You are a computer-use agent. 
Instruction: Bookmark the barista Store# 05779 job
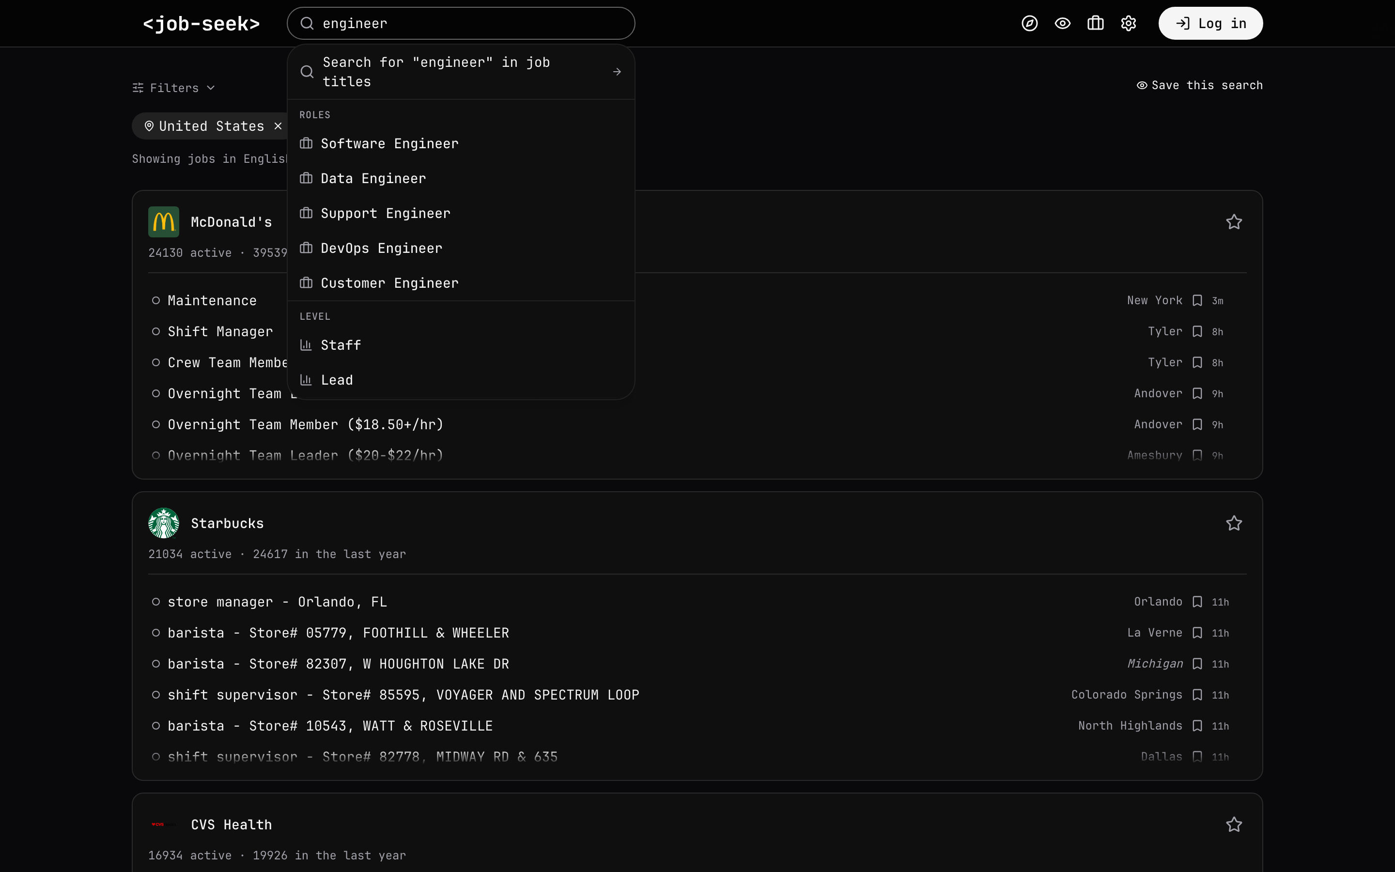point(1197,633)
